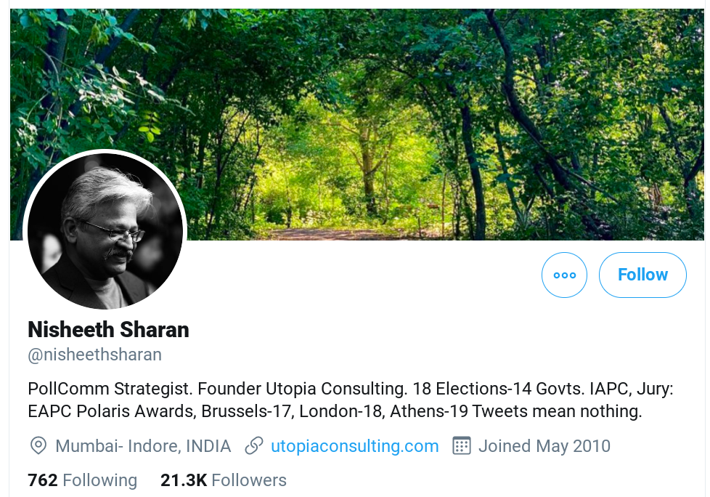Select the @nisheethsharan handle text
The height and width of the screenshot is (497, 710).
coord(94,355)
